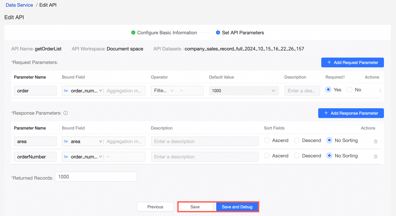The height and width of the screenshot is (216, 396).
Task: Set orderNumber sorting to Descend
Action: tap(297, 156)
